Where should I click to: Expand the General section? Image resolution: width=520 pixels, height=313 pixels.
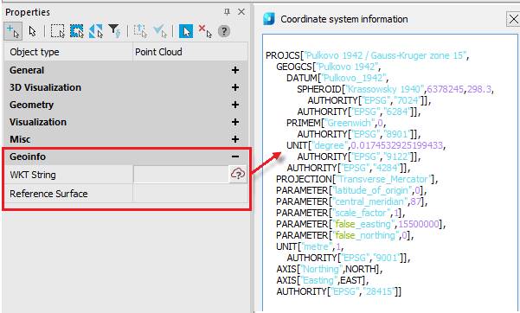pos(235,70)
